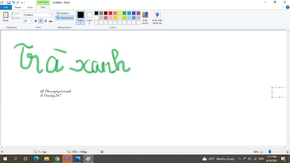The width and height of the screenshot is (290, 163).
Task: Toggle Italic text formatting
Action: pos(41,21)
